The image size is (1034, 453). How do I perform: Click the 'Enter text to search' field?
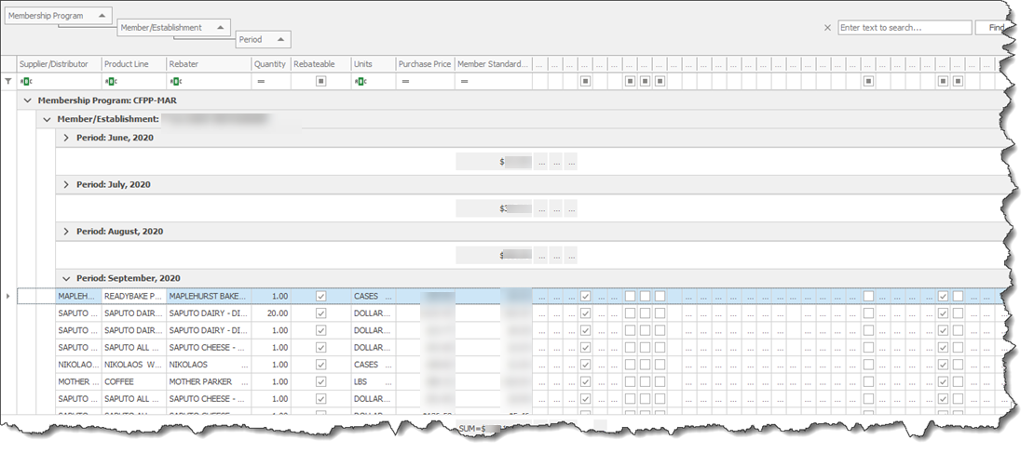point(902,28)
